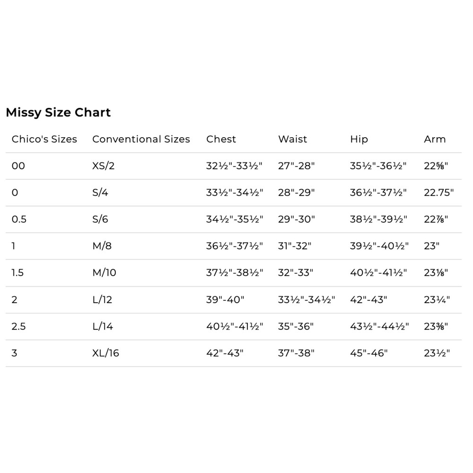Click the Chest column header
This screenshot has width=473, height=473.
pos(221,139)
